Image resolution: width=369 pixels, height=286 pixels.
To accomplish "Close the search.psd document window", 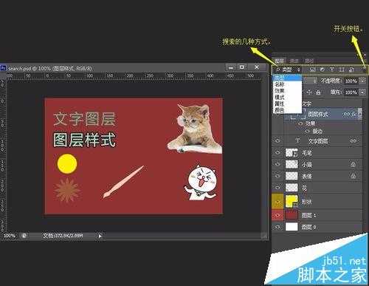I will coord(257,67).
